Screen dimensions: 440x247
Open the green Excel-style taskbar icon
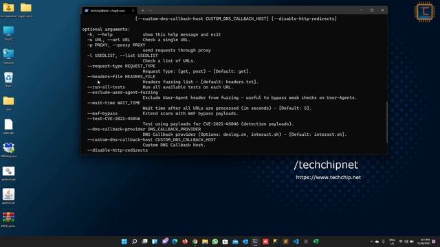pos(316,242)
